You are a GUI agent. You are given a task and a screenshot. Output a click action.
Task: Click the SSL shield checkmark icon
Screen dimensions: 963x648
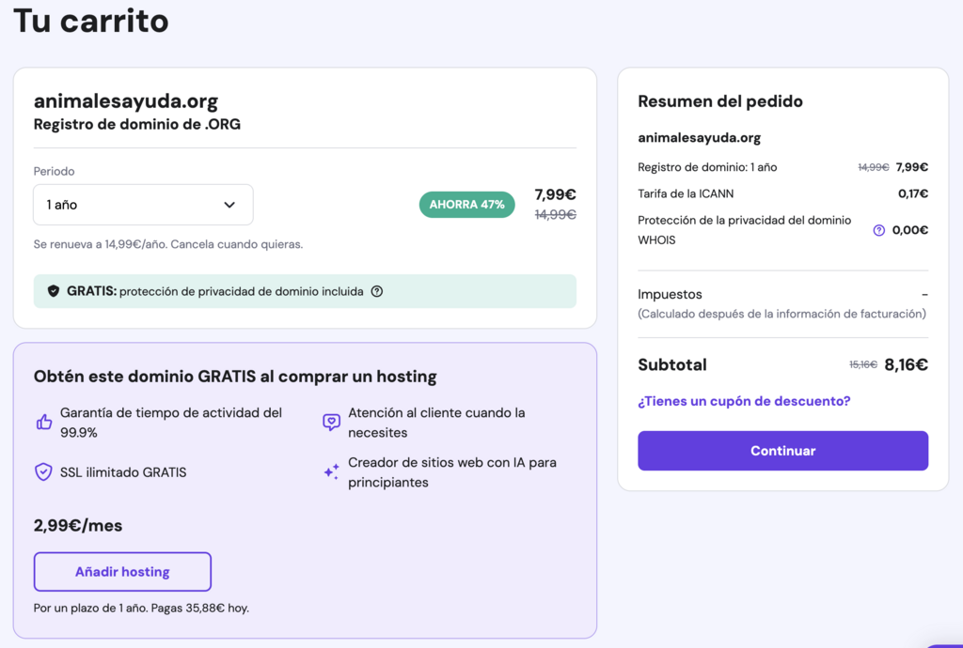click(x=43, y=472)
